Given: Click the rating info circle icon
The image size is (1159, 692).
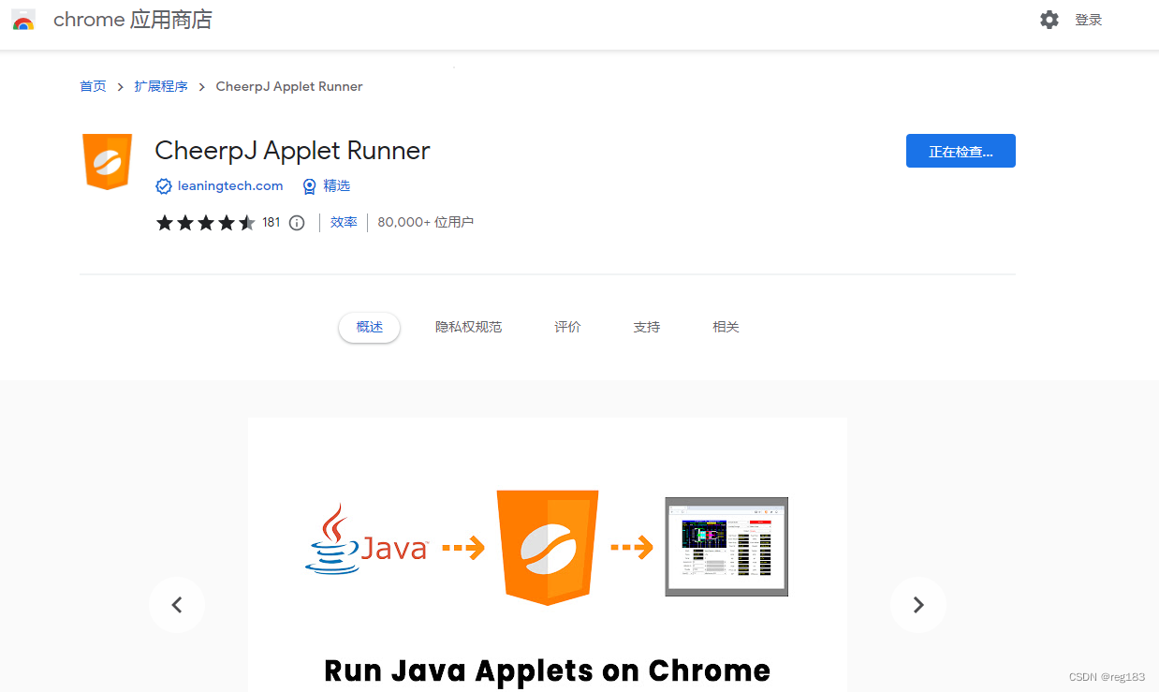Looking at the screenshot, I should coord(297,223).
